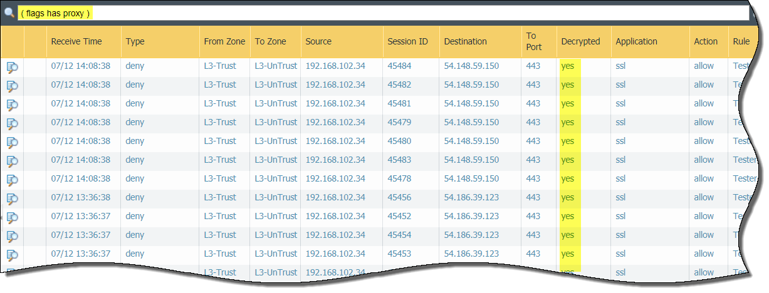
Task: Click ssl application in session 45480 row
Action: (620, 141)
